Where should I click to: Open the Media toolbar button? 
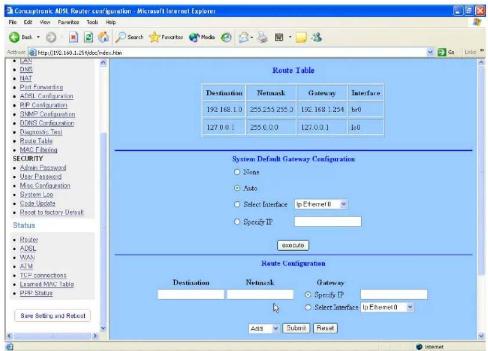(x=202, y=37)
